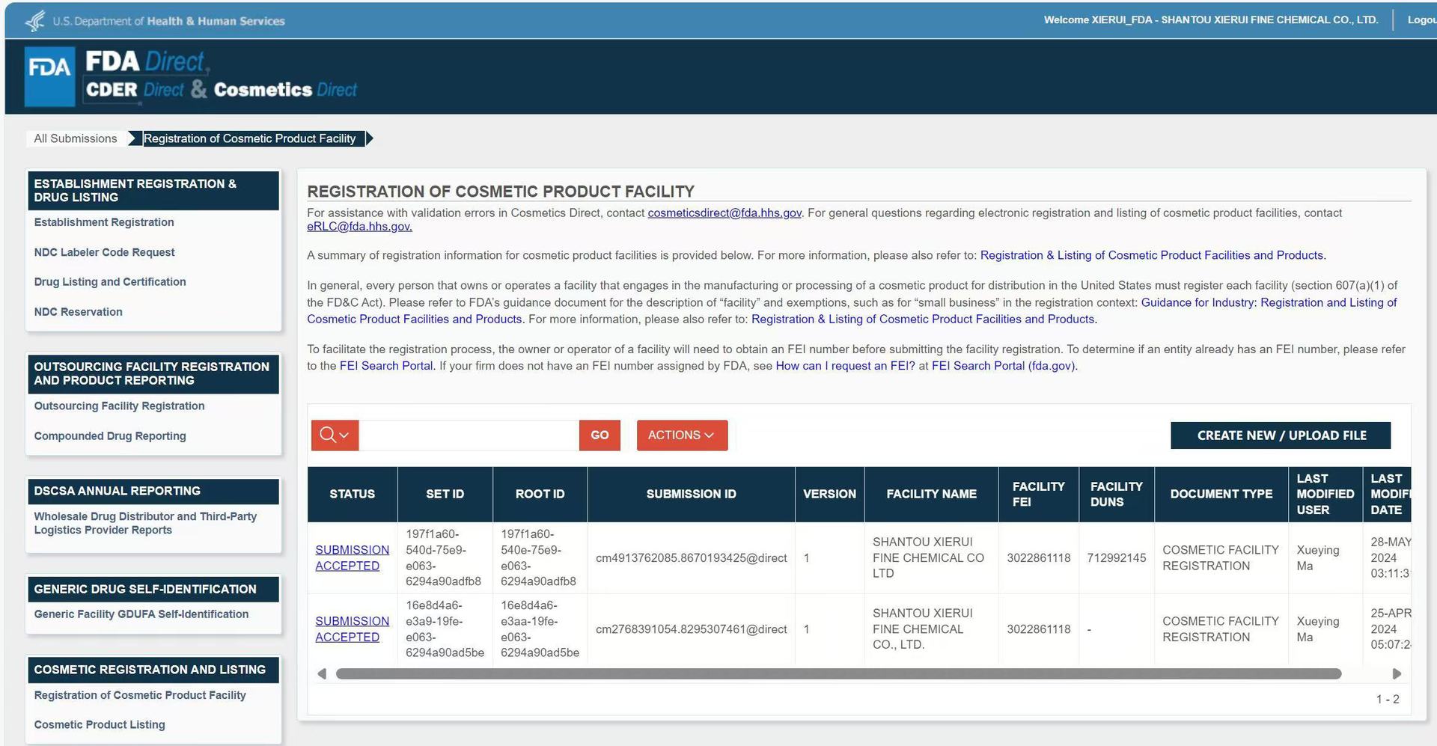Click CREATE NEW / UPLOAD FILE button
Screen dimensions: 1437x746
click(1281, 435)
